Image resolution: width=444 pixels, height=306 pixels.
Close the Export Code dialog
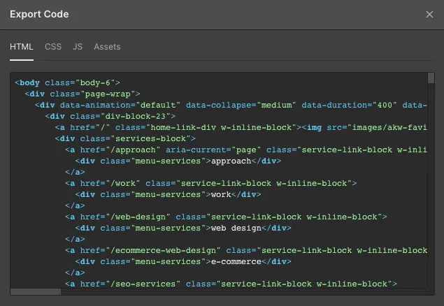point(429,15)
